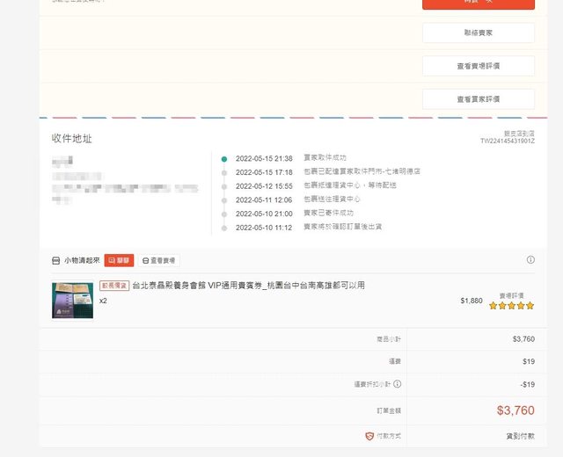Viewport: 563px width, 457px height.
Task: Click the shield icon beside 付款方式
Action: pos(369,436)
